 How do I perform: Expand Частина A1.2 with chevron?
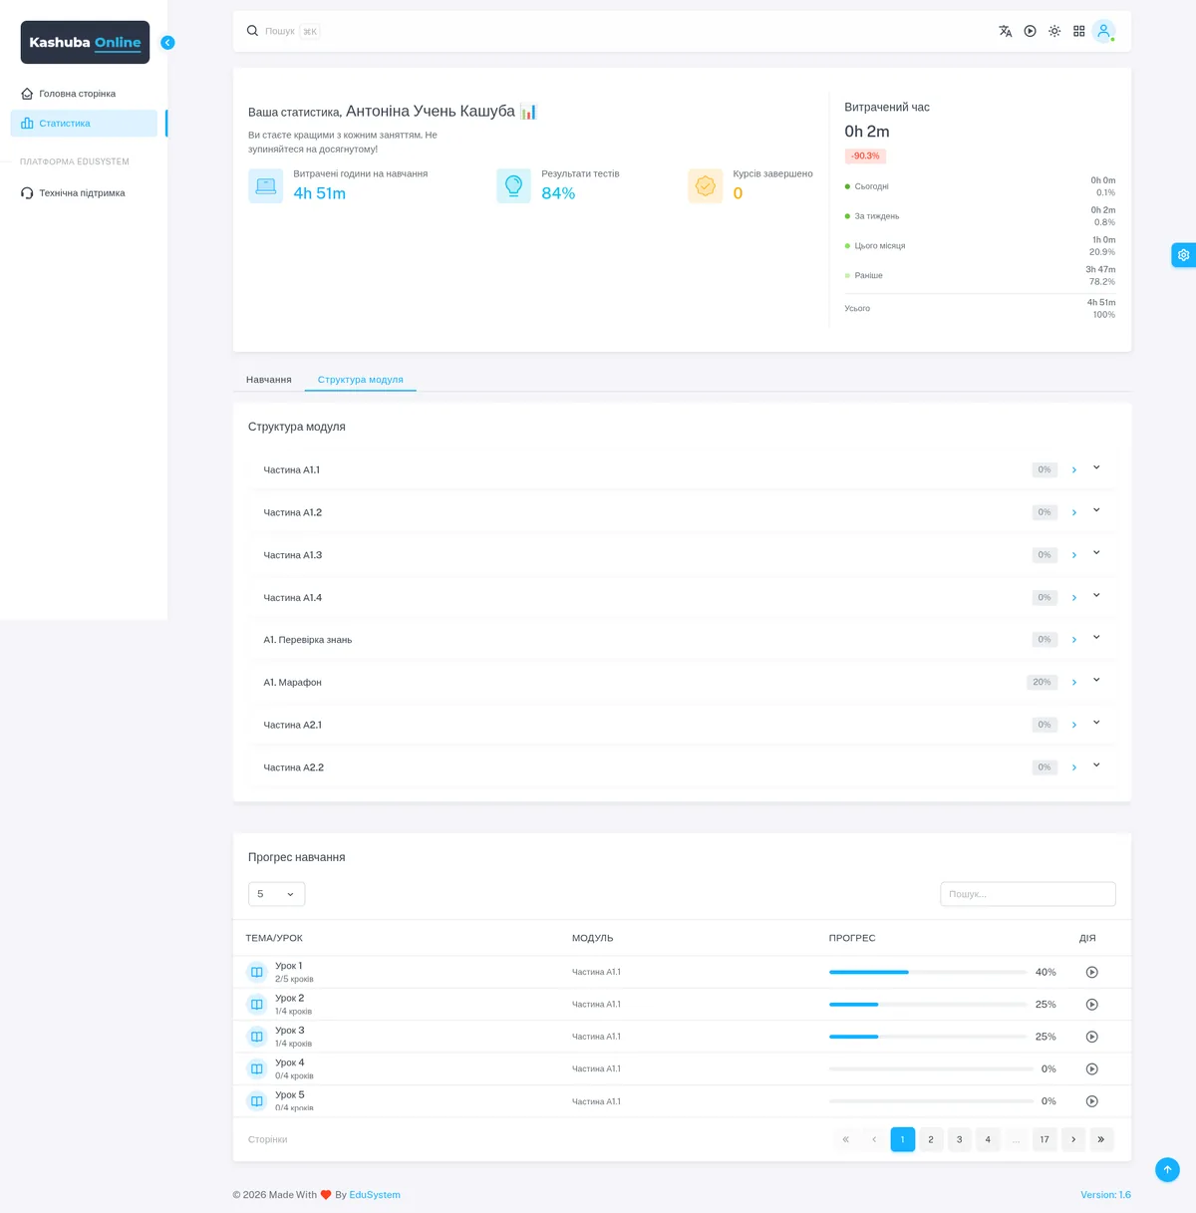[1096, 510]
